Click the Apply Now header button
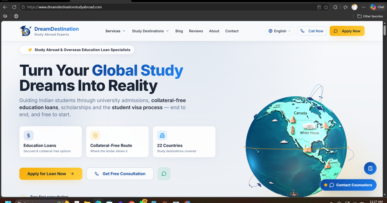The width and height of the screenshot is (387, 203). 347,31
